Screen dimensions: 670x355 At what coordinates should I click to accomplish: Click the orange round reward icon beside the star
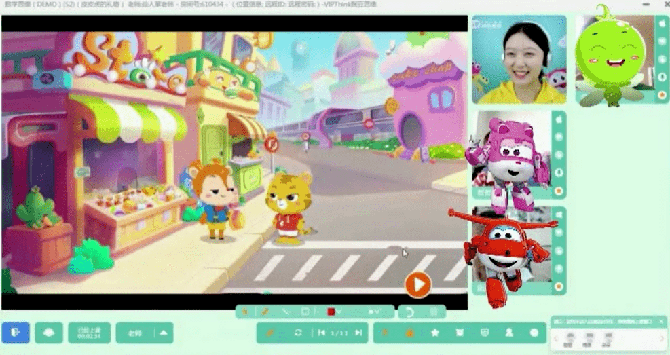(410, 333)
